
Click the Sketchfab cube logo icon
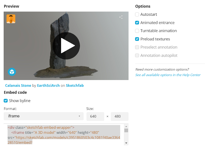coord(12,72)
